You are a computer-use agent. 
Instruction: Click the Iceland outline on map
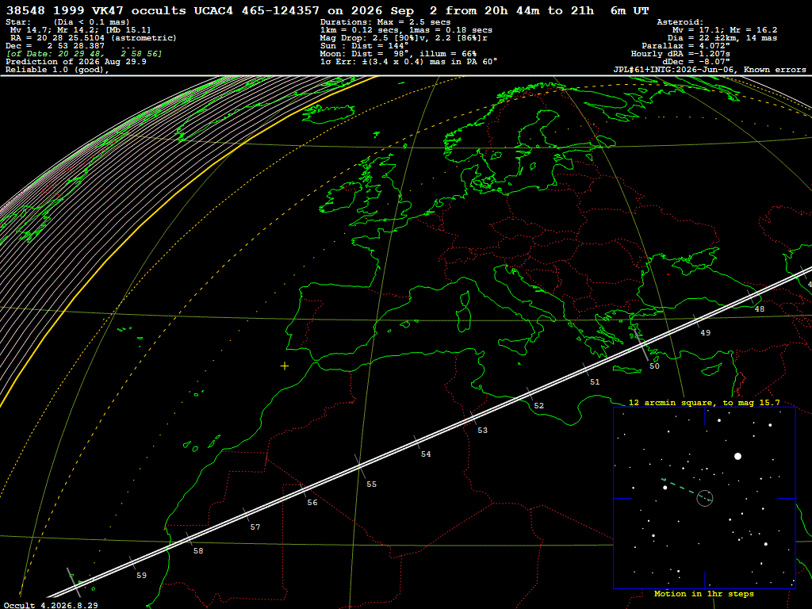[x=328, y=114]
